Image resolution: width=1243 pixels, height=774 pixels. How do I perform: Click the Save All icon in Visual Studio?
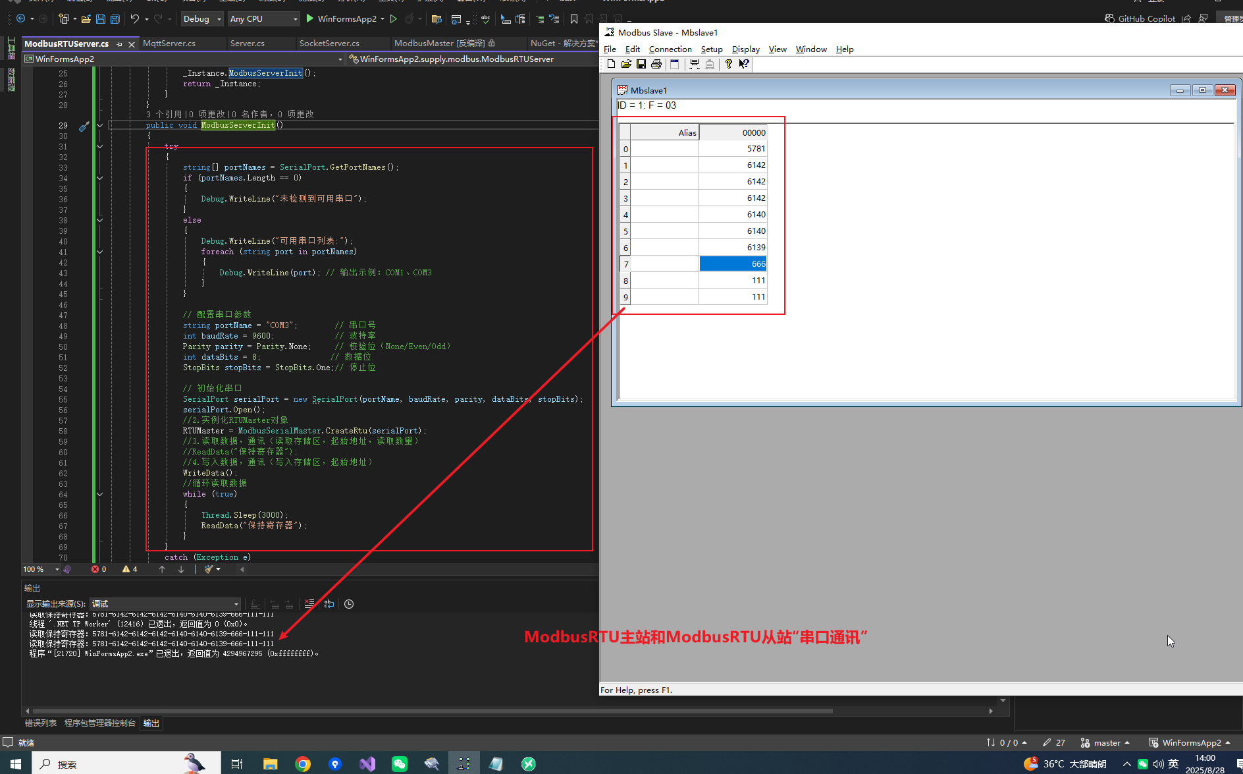[115, 19]
